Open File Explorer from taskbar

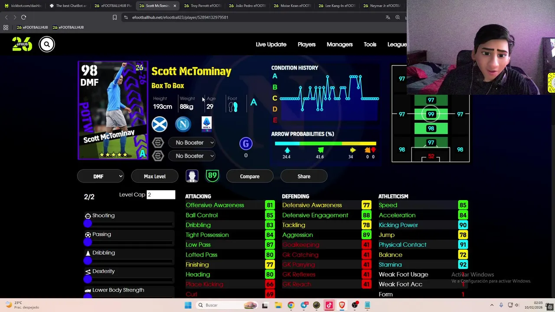pos(278,305)
